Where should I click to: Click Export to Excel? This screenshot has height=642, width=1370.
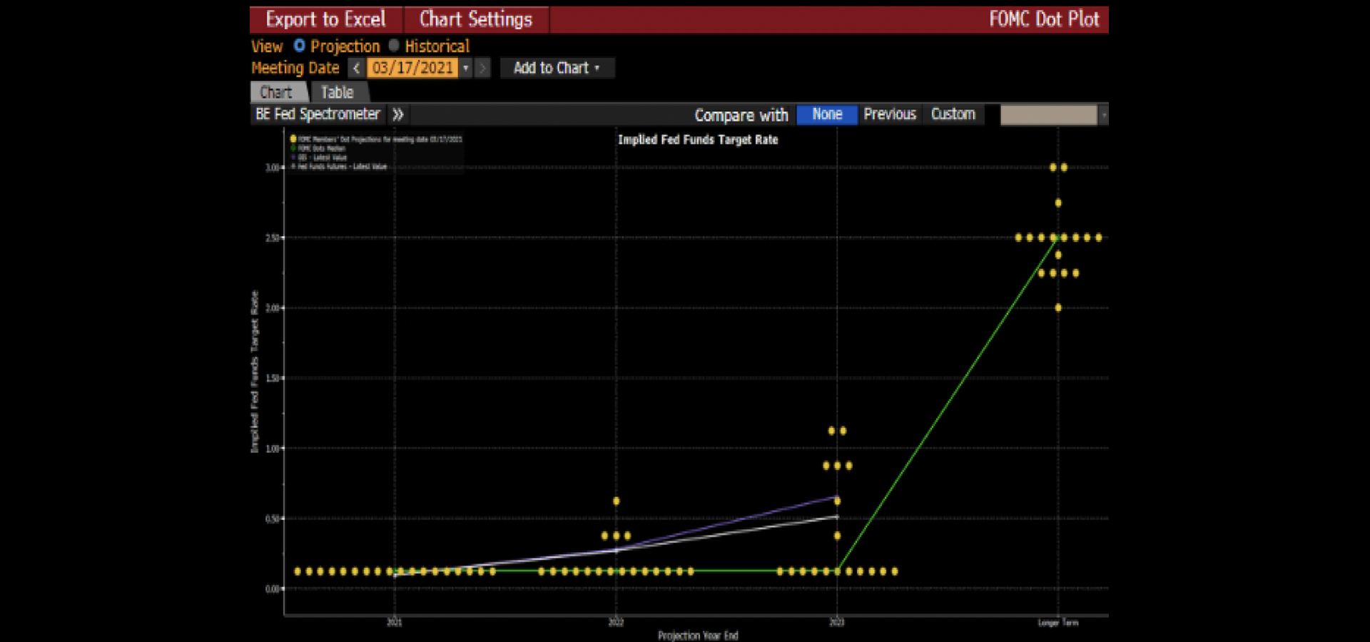325,19
